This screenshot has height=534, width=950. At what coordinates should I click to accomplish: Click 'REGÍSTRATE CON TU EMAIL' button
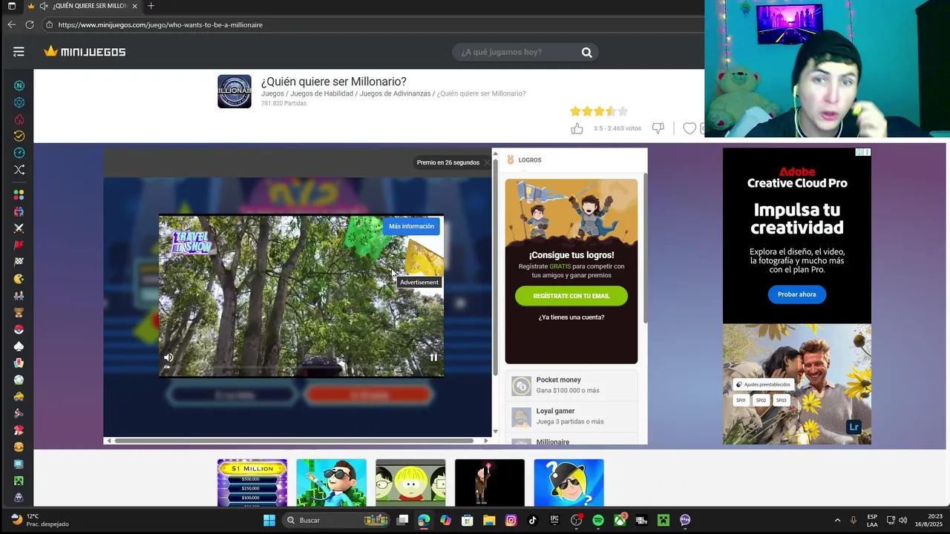point(571,296)
